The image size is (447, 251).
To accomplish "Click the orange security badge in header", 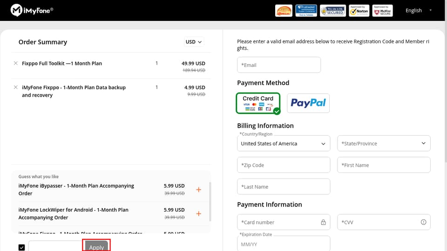I will click(284, 11).
